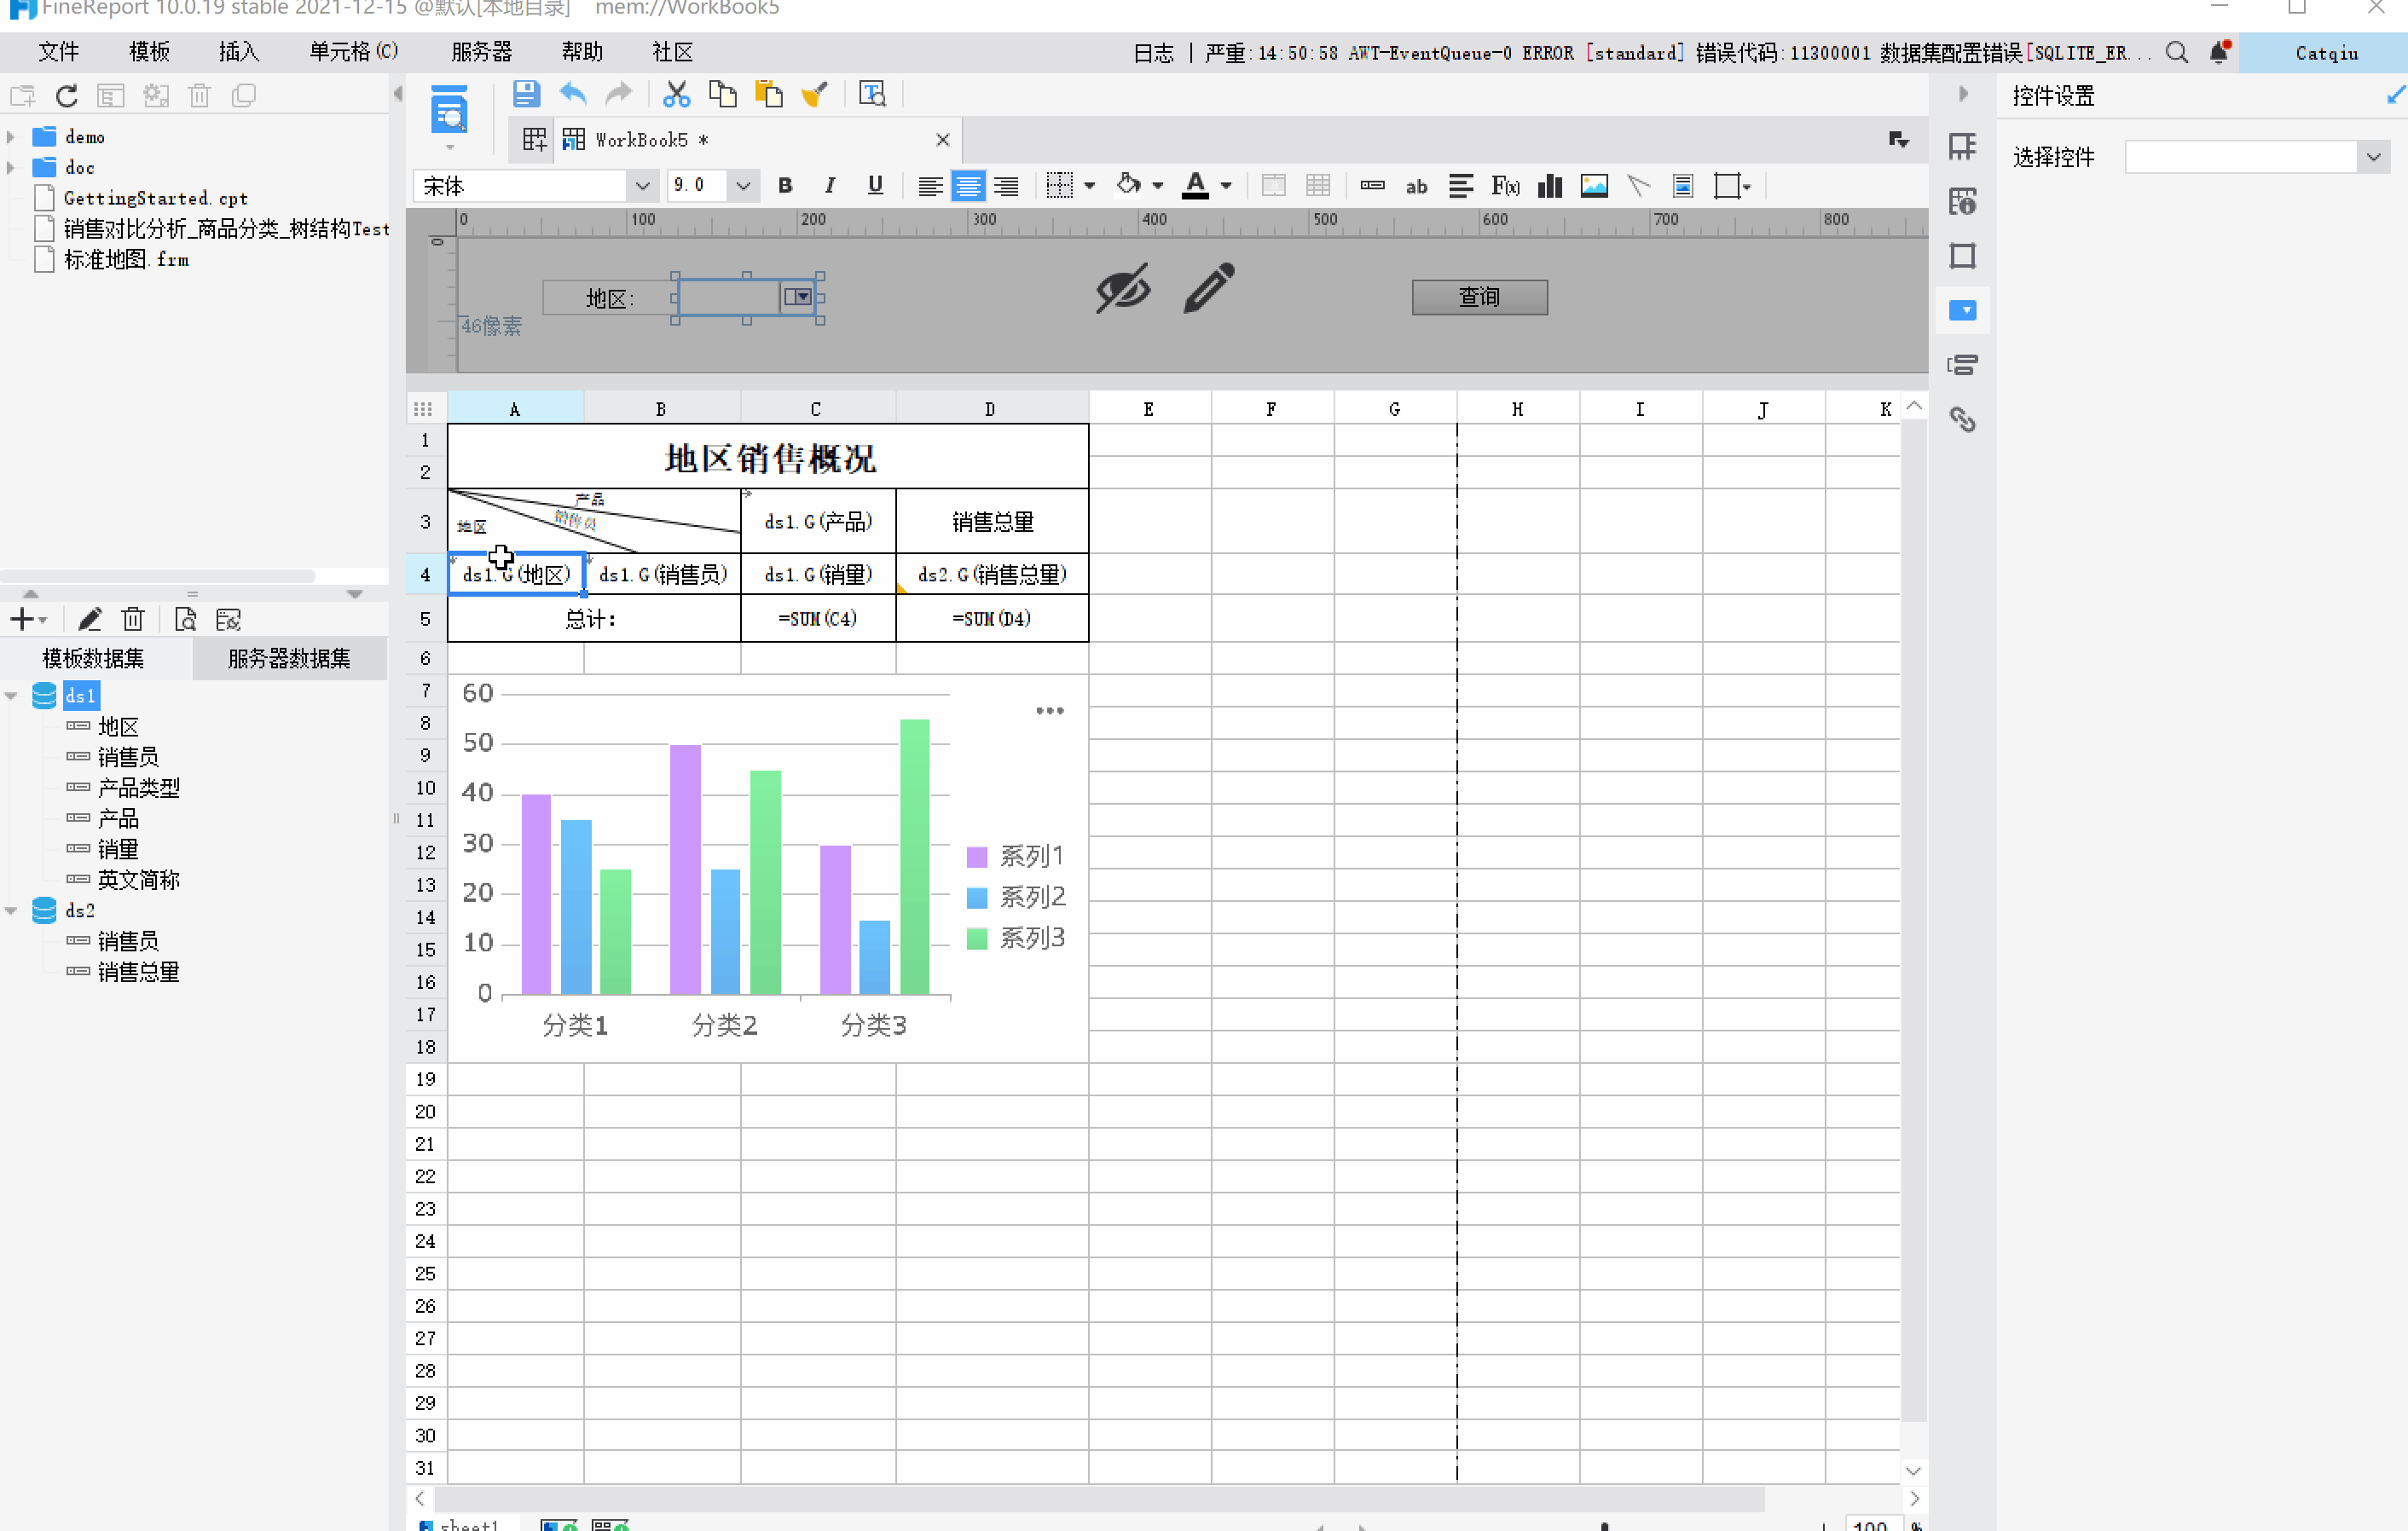
Task: Click the cut scissors icon
Action: click(x=676, y=94)
